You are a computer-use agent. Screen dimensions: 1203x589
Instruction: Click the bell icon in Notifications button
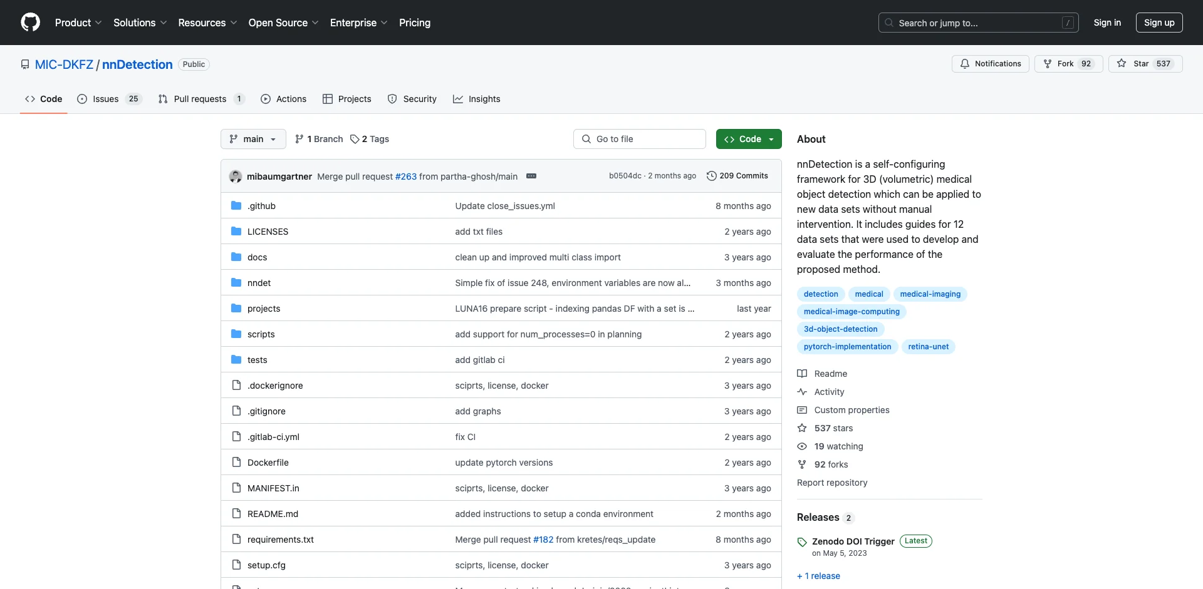tap(965, 64)
